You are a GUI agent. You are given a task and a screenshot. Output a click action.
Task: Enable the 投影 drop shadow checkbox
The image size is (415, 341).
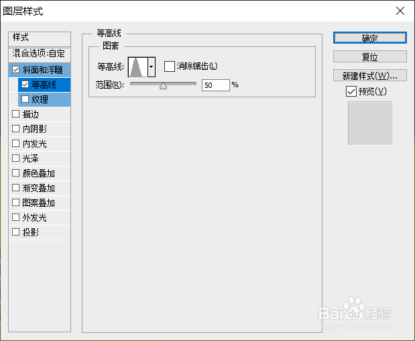16,232
